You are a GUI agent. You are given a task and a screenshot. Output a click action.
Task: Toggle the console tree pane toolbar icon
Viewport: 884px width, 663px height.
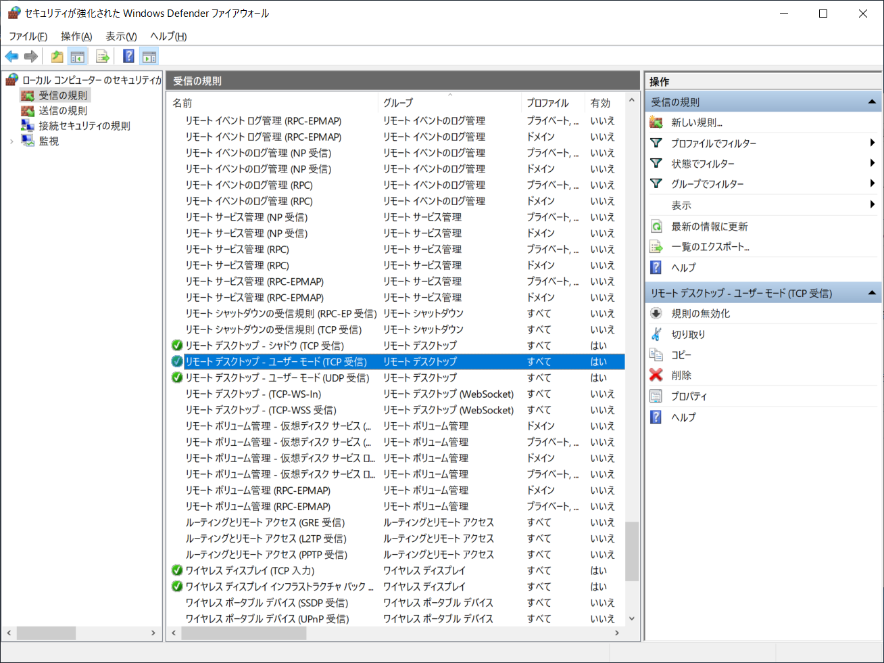[x=78, y=55]
